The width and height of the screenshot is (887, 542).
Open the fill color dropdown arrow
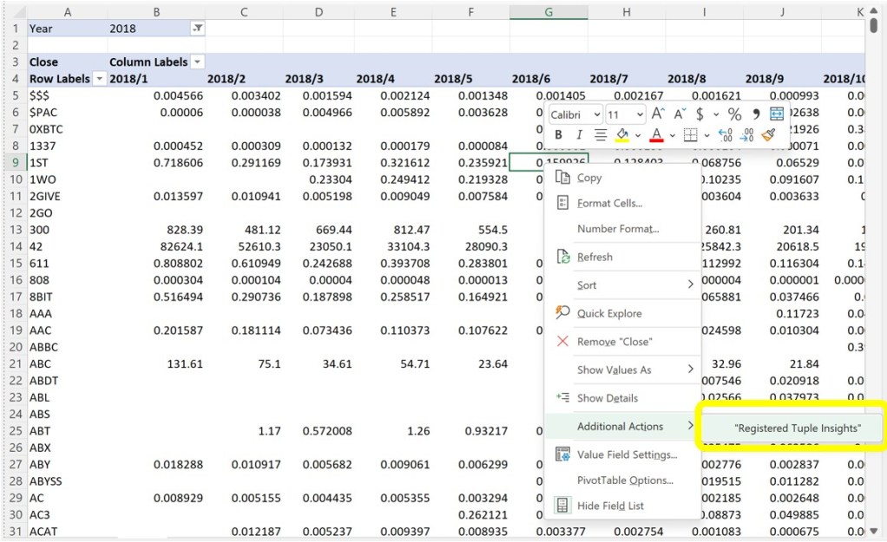coord(637,134)
